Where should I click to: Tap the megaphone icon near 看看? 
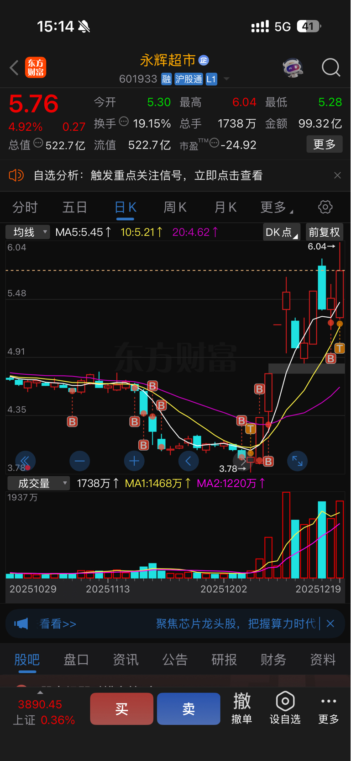pyautogui.click(x=21, y=623)
